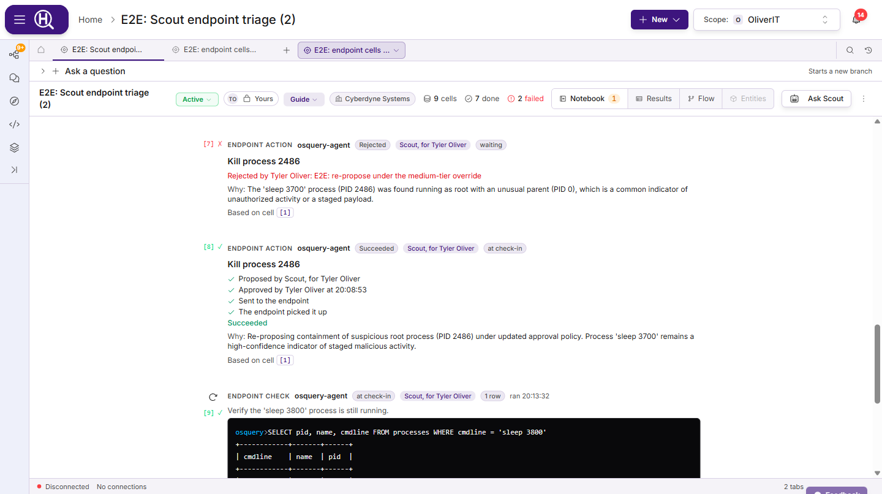Expand the sidebar with the arrow-bar icon

pyautogui.click(x=14, y=170)
